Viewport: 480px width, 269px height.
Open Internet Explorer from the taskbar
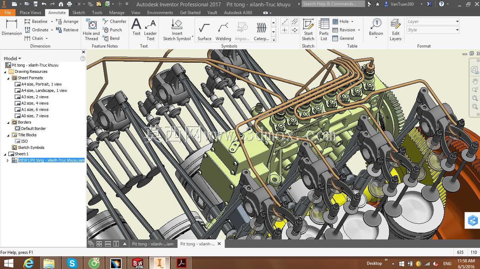(x=29, y=263)
